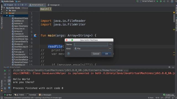The height and width of the screenshot is (99, 177).
Task: Open the Event Log
Action: click(x=168, y=95)
